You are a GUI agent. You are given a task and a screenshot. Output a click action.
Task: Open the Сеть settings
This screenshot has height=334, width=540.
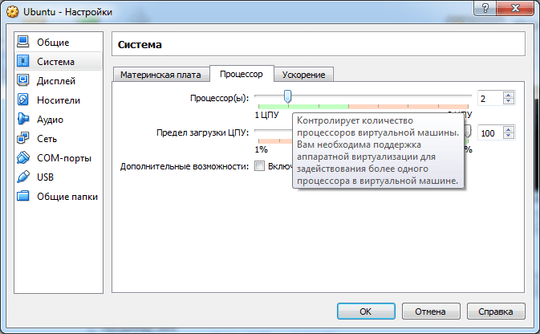[x=47, y=139]
